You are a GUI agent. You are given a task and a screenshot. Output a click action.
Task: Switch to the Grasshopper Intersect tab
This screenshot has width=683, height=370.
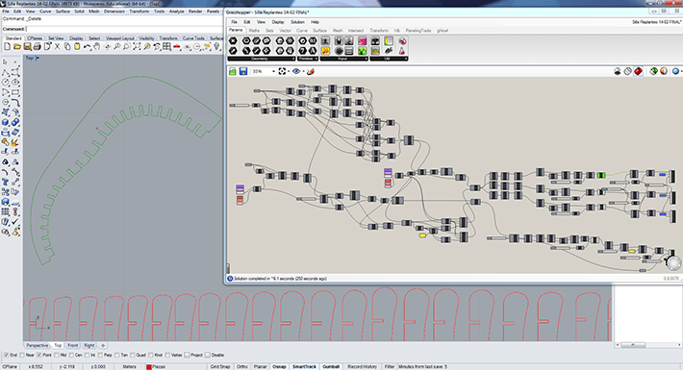356,31
